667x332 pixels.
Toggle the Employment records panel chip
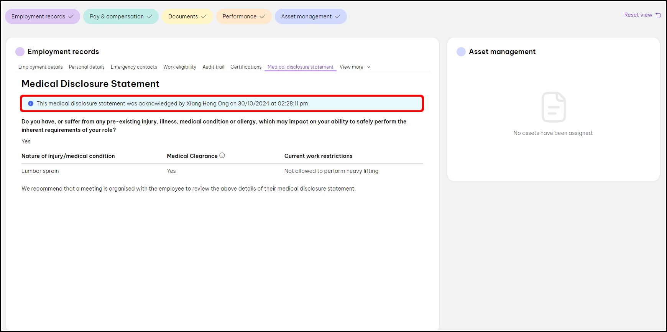[42, 16]
